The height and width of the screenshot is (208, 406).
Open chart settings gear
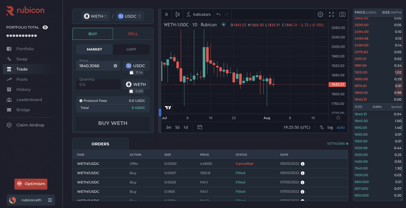[320, 14]
